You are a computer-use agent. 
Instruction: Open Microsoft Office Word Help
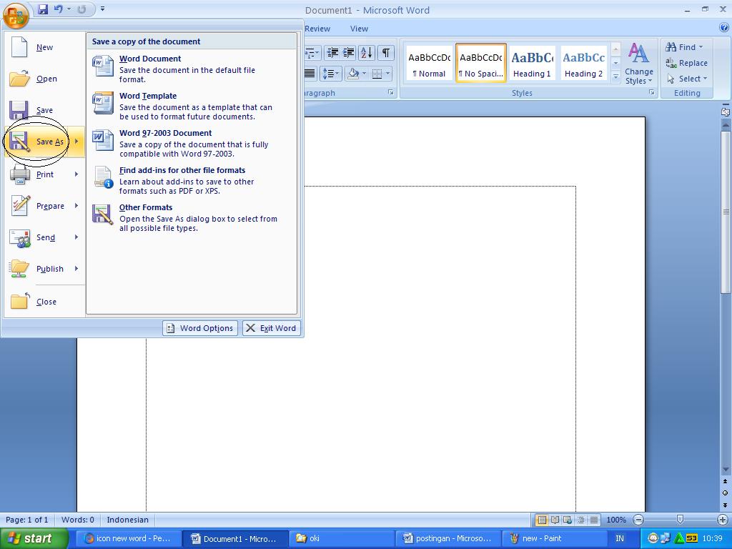pyautogui.click(x=724, y=28)
